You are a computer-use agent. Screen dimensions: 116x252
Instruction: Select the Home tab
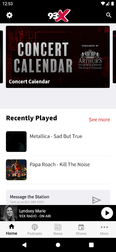[x=12, y=230]
